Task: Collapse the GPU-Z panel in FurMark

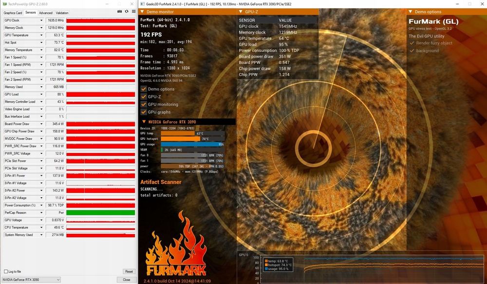Action: coord(241,12)
